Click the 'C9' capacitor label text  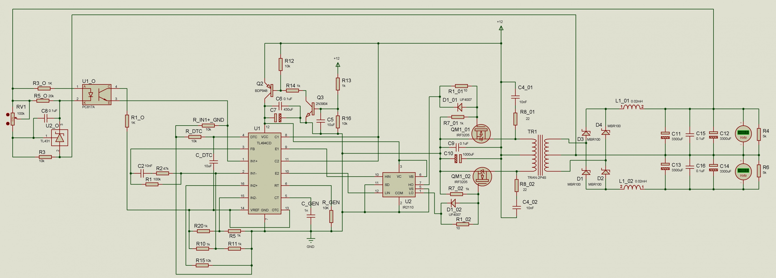(451, 143)
